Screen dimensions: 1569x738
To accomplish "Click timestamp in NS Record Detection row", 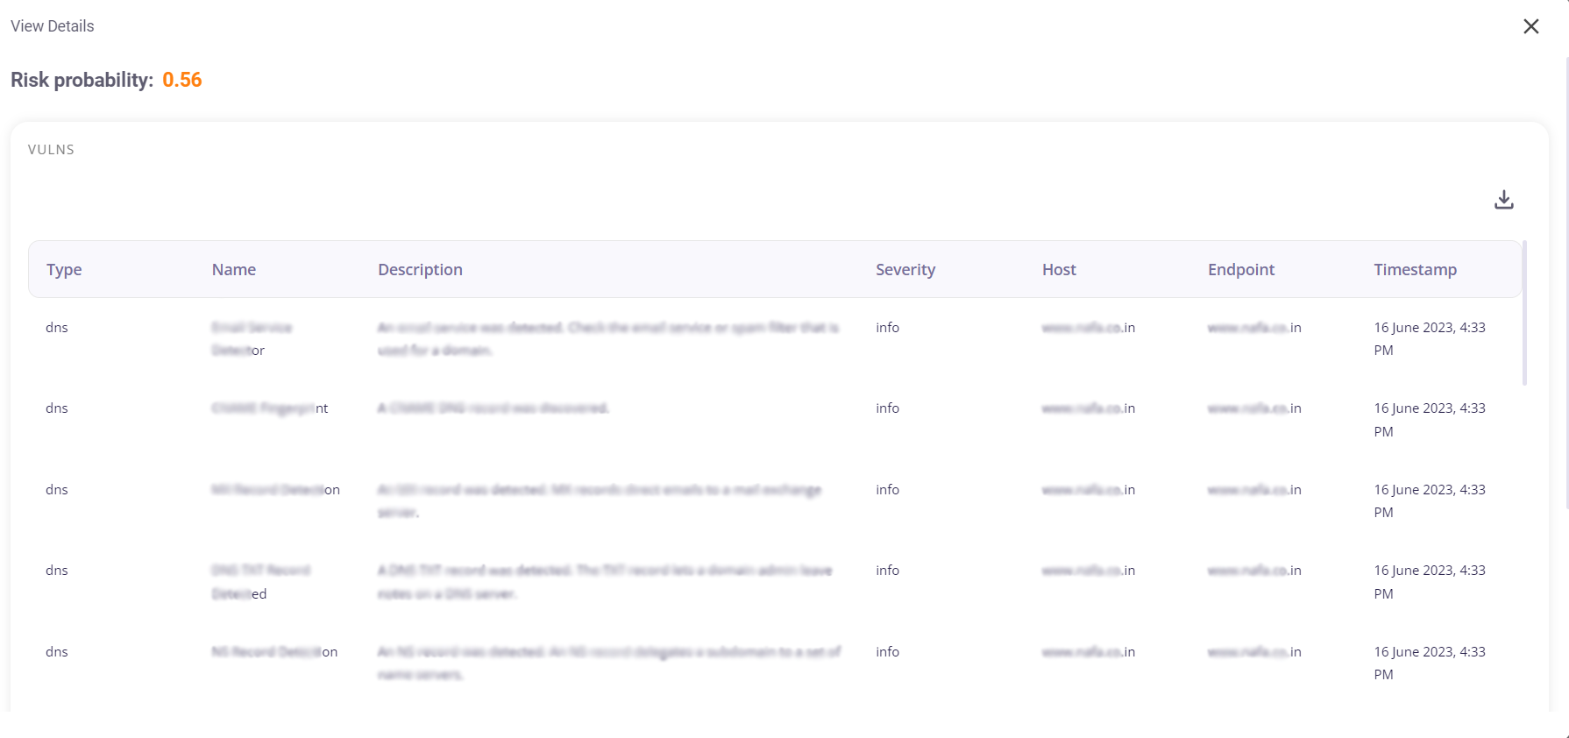I will [1430, 663].
